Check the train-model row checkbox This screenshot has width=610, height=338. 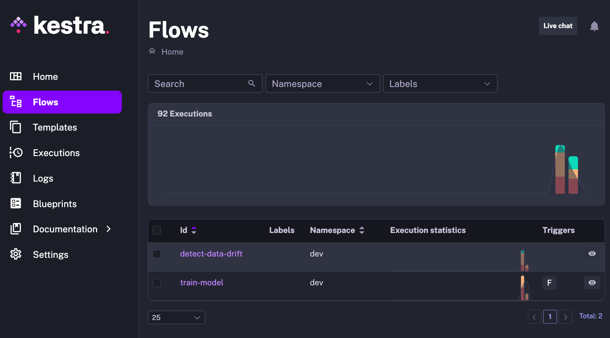(157, 283)
